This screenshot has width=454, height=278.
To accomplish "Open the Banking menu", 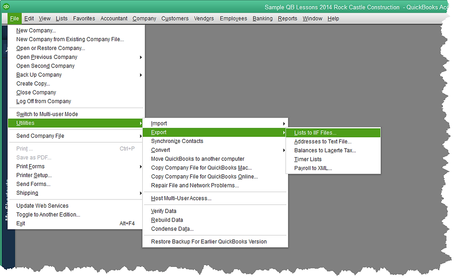I will [262, 19].
